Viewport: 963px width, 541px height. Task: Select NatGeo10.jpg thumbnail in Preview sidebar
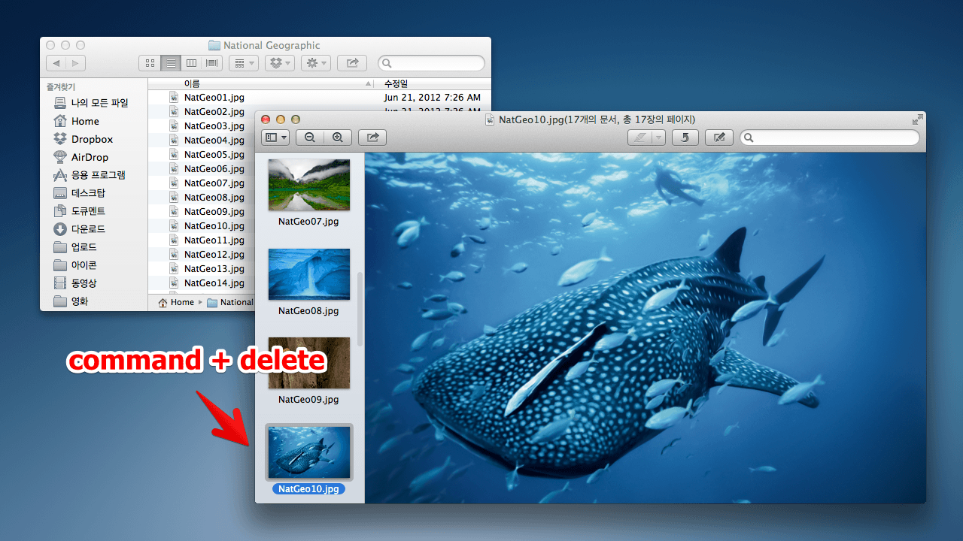(309, 452)
